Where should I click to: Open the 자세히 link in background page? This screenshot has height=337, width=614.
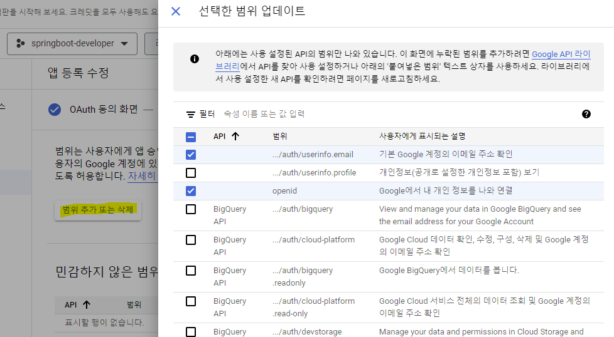click(x=142, y=176)
